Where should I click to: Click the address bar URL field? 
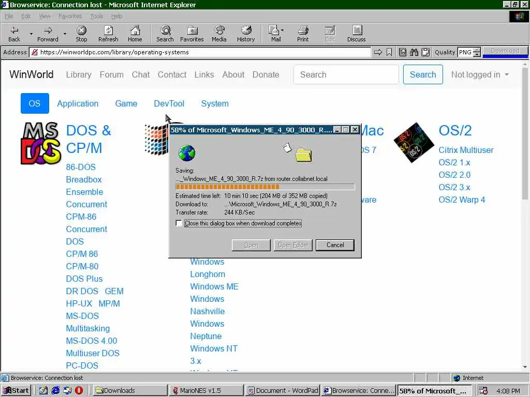200,52
